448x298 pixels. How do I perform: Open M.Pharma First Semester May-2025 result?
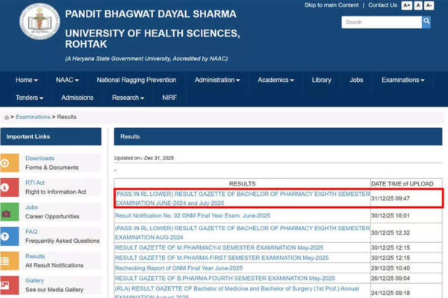(x=222, y=258)
